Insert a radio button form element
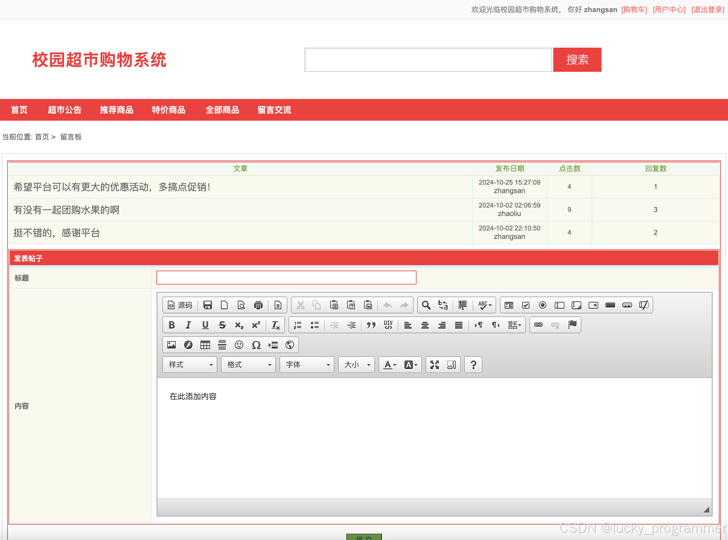Screen dimensions: 728x540 [x=543, y=305]
